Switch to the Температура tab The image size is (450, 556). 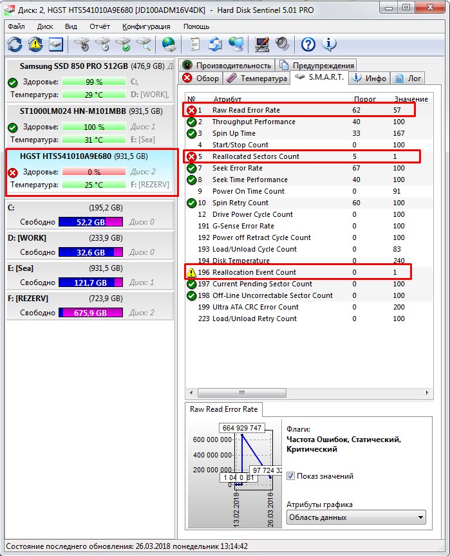pos(257,78)
